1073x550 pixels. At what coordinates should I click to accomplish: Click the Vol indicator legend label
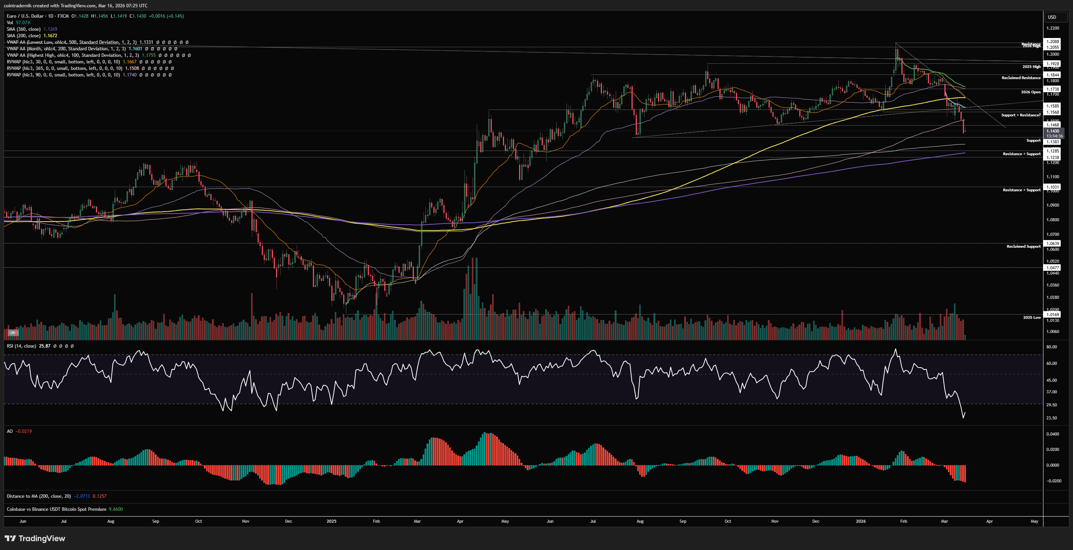click(x=10, y=23)
